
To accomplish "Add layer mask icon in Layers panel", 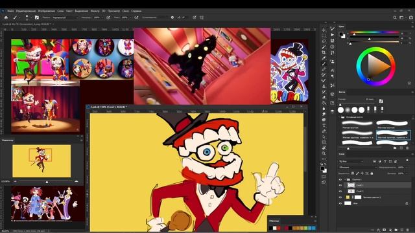I will point(385,230).
